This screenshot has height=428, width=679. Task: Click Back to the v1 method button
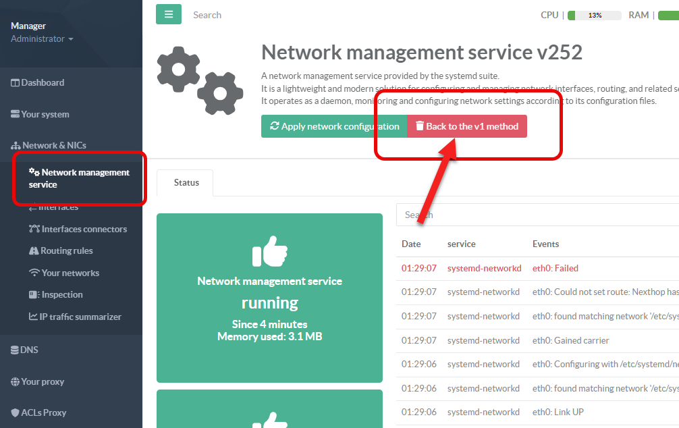tap(467, 126)
